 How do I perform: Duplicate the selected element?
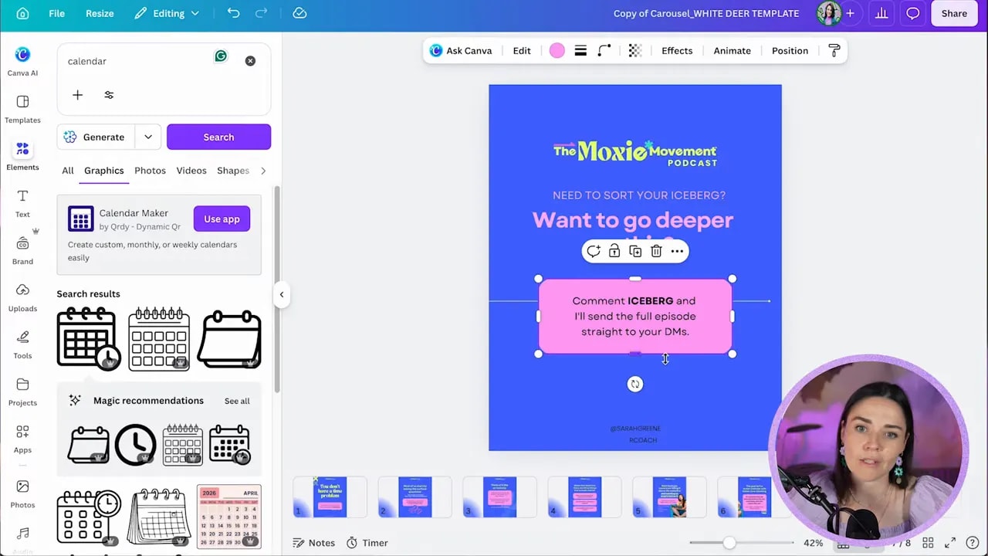tap(635, 251)
